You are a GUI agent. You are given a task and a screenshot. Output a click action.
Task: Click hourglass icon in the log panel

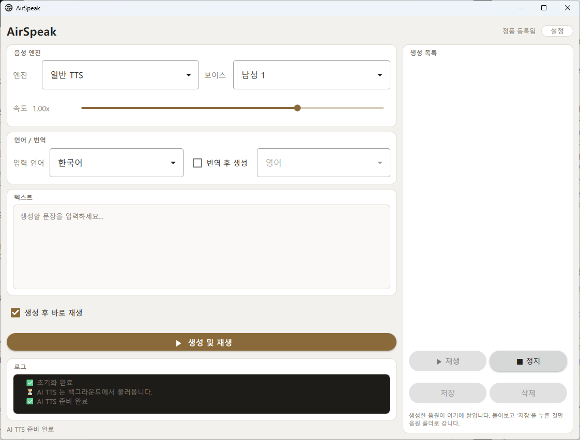point(30,392)
